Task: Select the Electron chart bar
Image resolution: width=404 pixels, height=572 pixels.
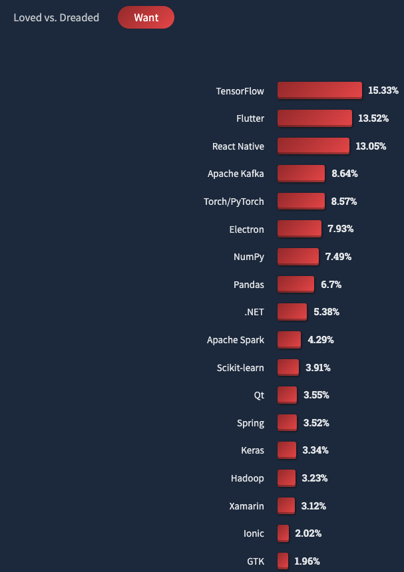Action: point(299,229)
